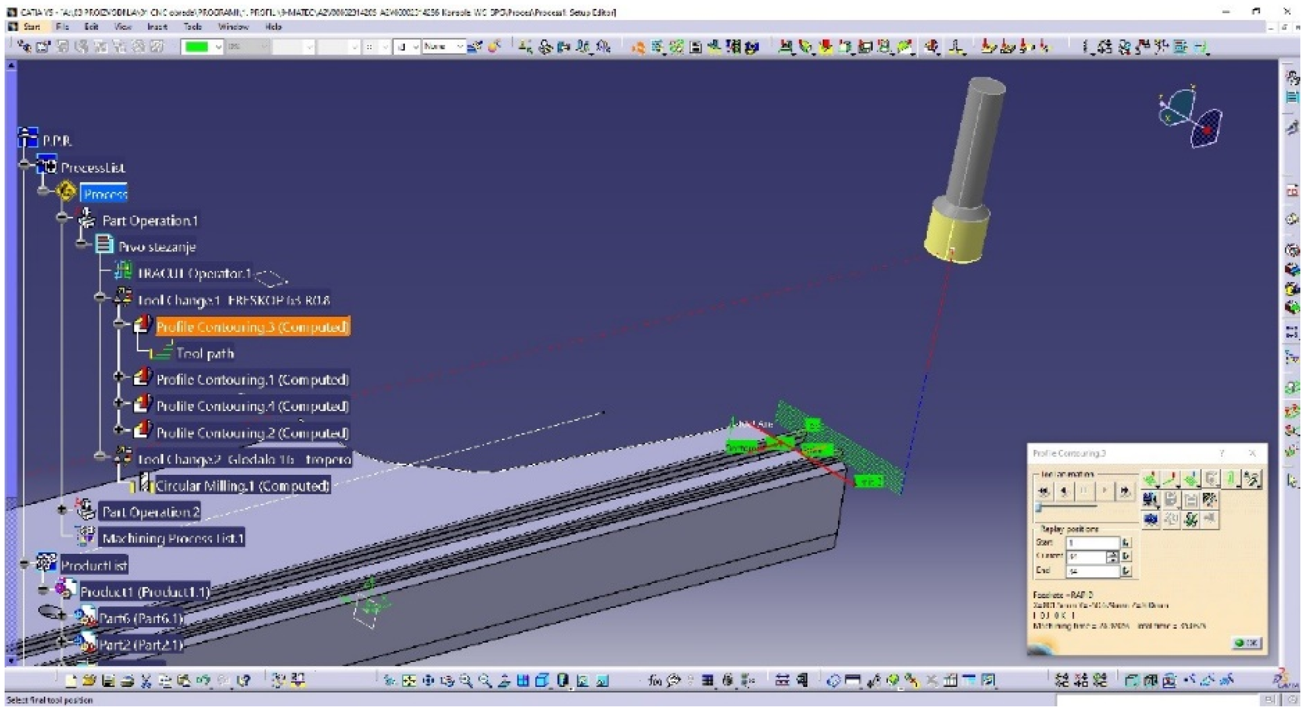Click the New file icon in bottom toolbar
This screenshot has width=1308, height=715.
click(x=71, y=681)
